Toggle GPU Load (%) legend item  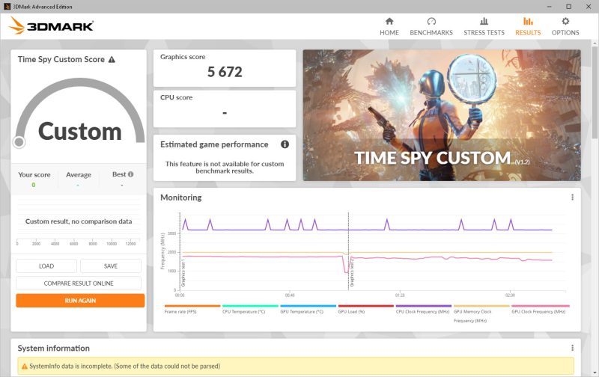365,310
